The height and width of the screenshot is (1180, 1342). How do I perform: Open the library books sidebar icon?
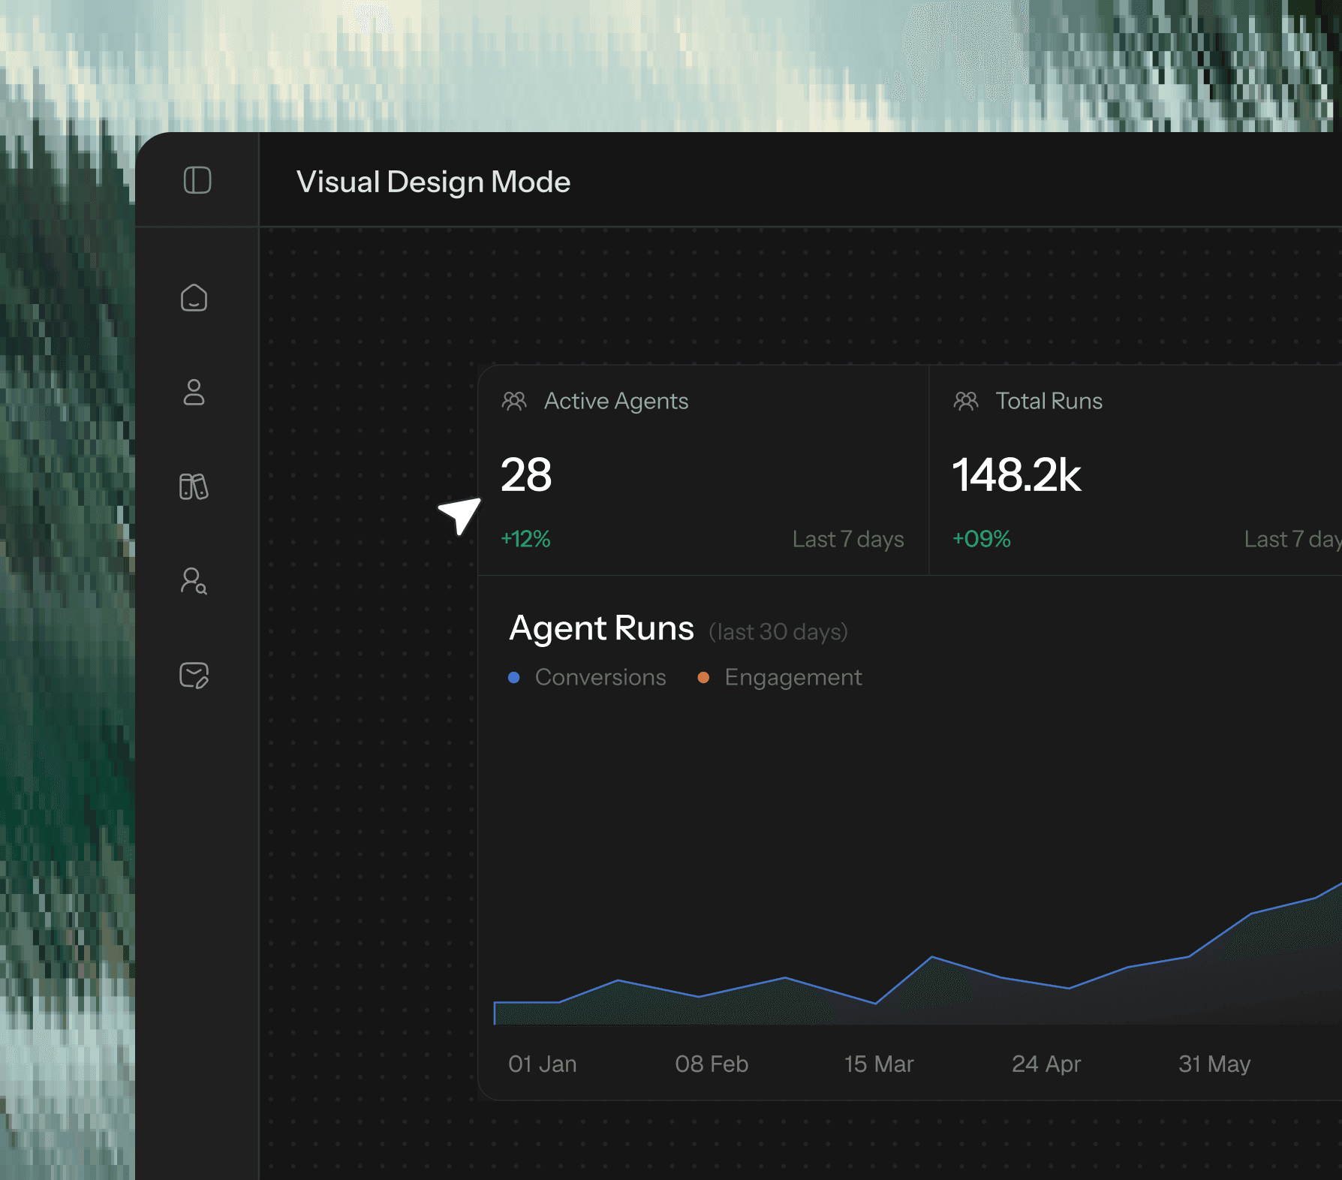coord(194,486)
